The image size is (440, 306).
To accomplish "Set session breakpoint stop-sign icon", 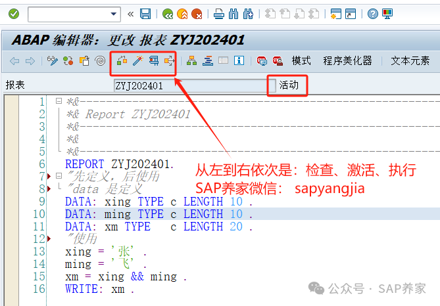I will click(x=262, y=60).
